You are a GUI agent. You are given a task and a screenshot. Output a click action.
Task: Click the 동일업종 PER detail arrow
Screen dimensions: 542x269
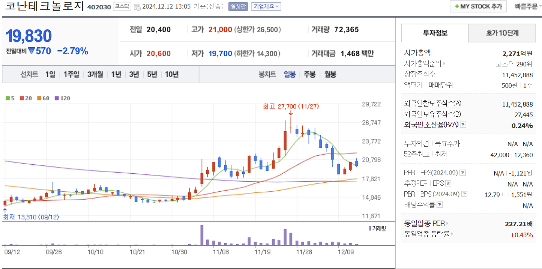(x=447, y=223)
